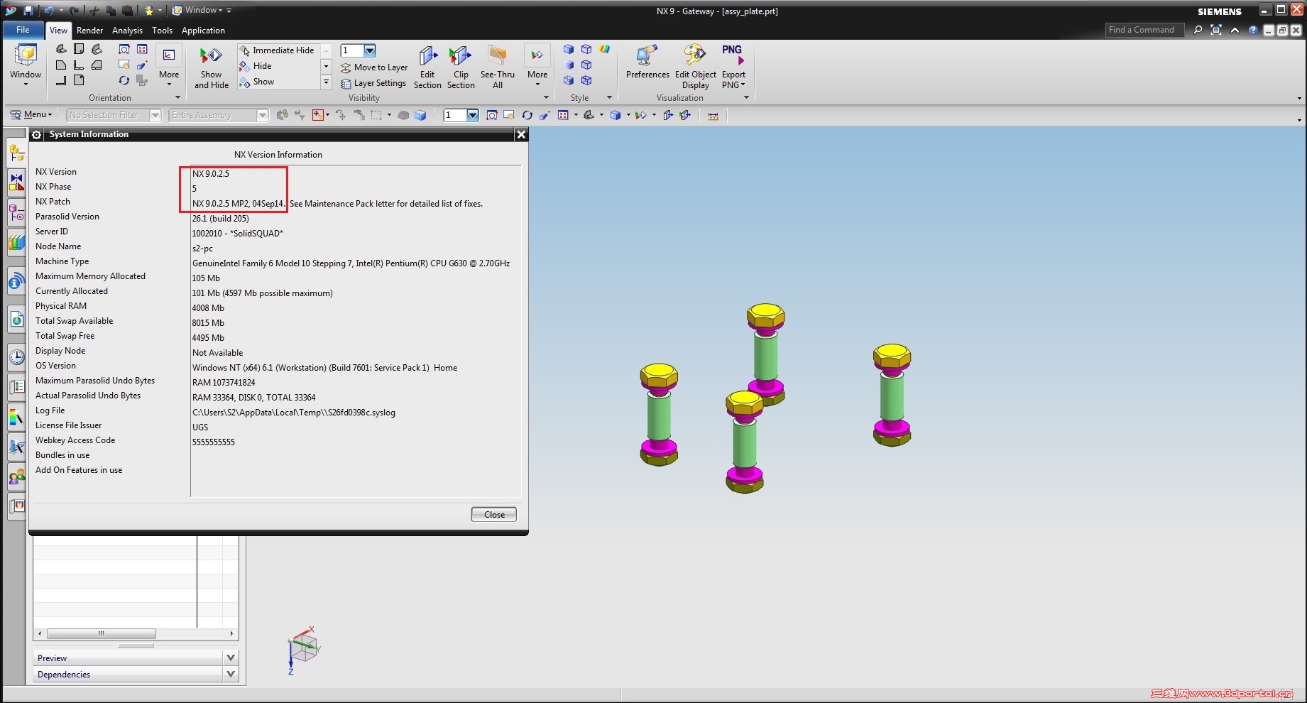Open Preferences in Visualization group
This screenshot has height=703, width=1307.
pyautogui.click(x=647, y=62)
